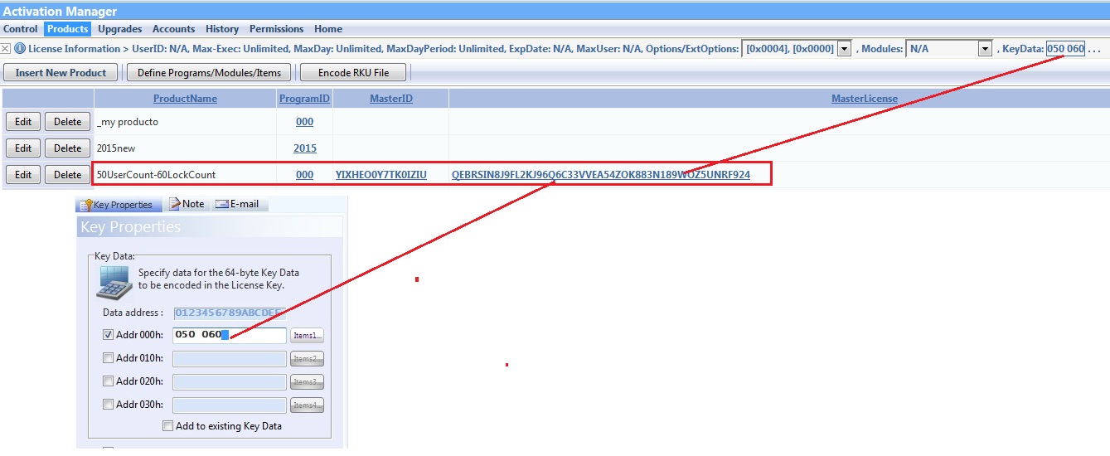Check Add to existing Key Data

tap(168, 426)
